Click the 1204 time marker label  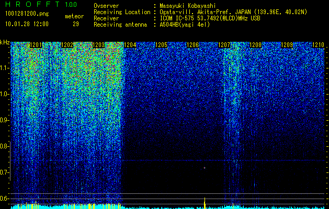point(130,45)
